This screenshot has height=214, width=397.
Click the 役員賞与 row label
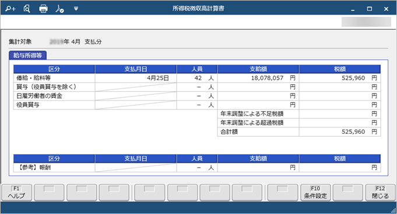28,105
